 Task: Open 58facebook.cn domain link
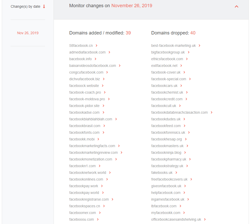coord(81,46)
